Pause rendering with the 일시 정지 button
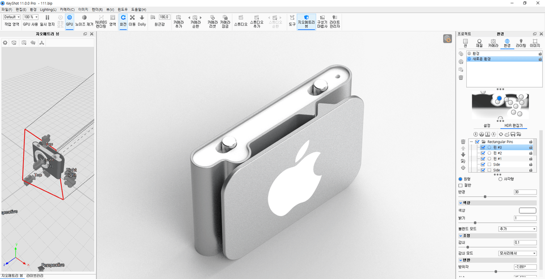545x279 pixels. click(x=47, y=21)
